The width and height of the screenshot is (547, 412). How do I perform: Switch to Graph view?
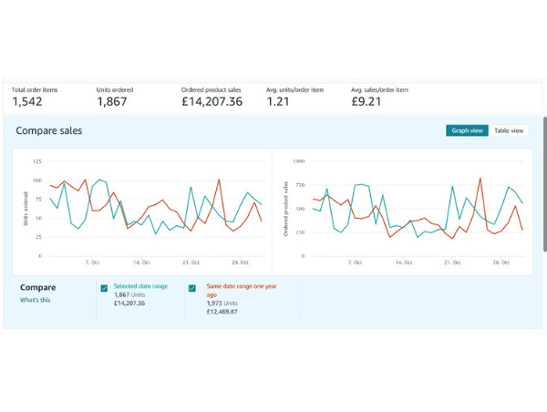(x=468, y=130)
